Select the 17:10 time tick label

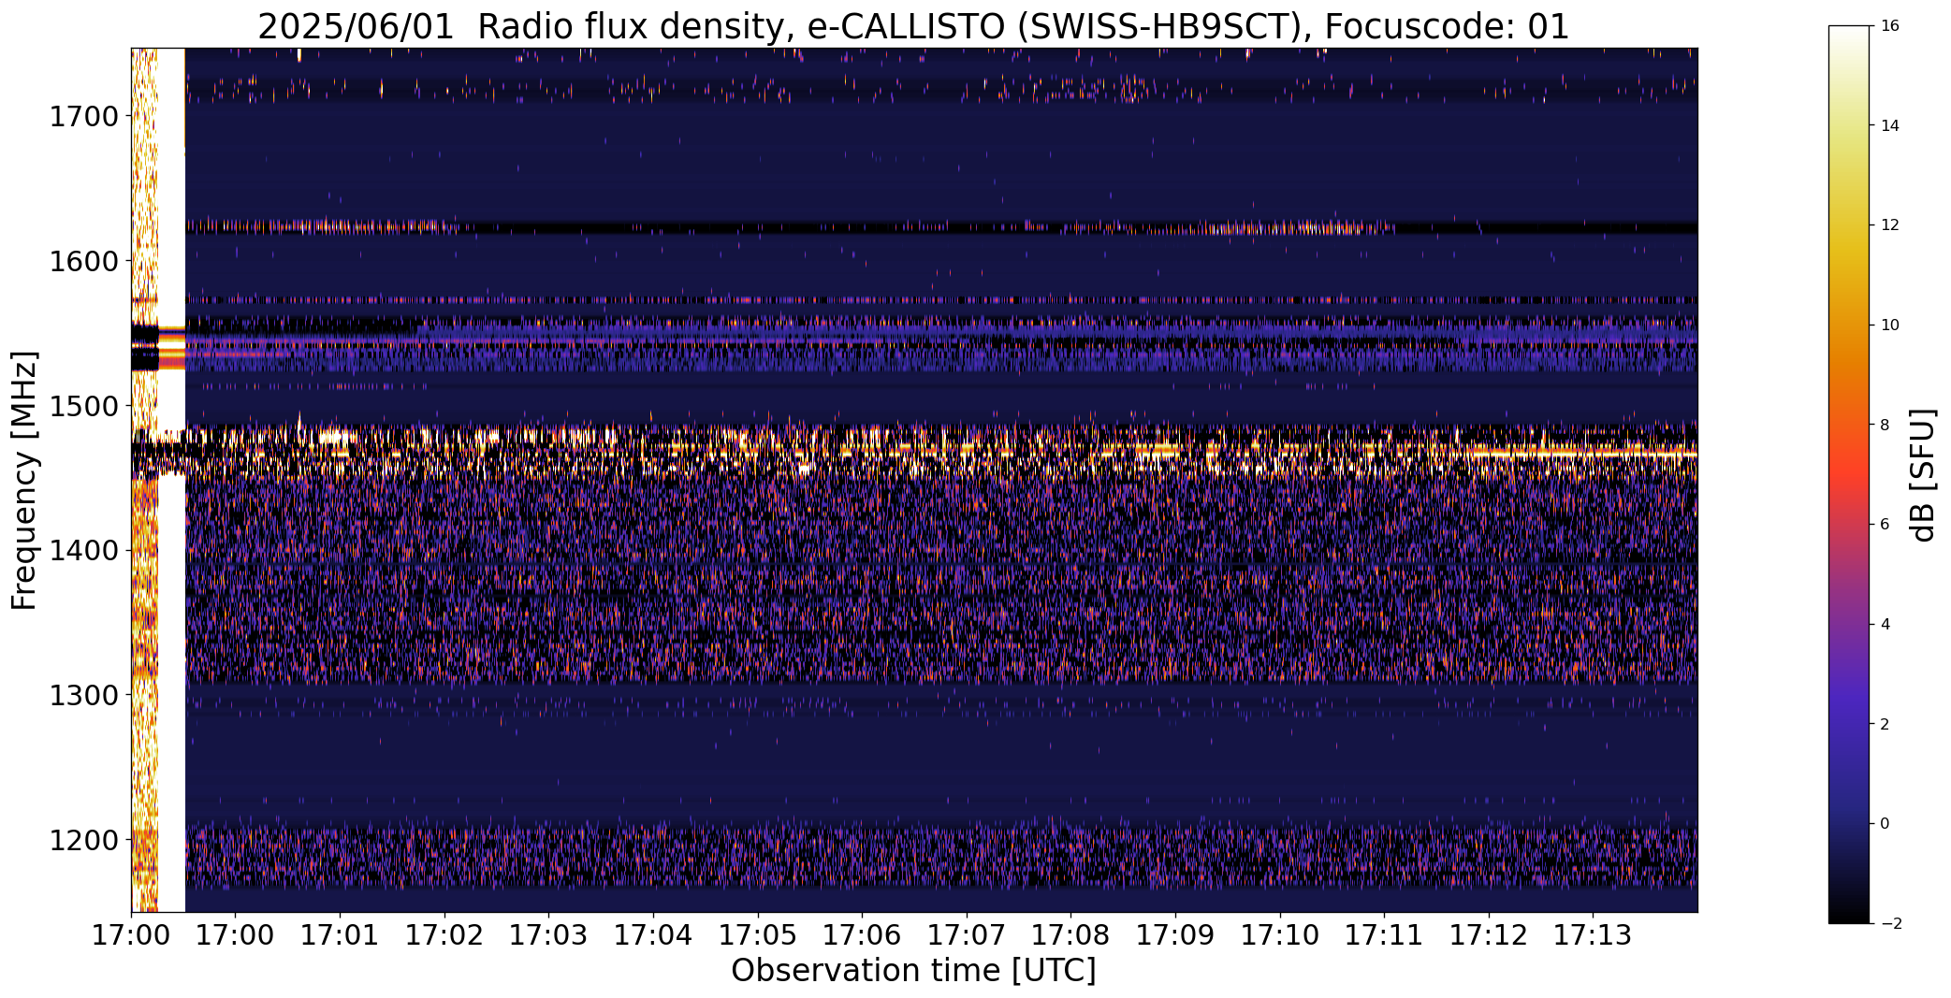[1280, 935]
